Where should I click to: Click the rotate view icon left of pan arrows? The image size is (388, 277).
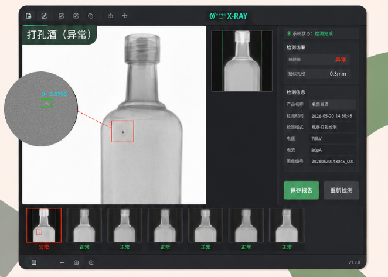coord(110,16)
